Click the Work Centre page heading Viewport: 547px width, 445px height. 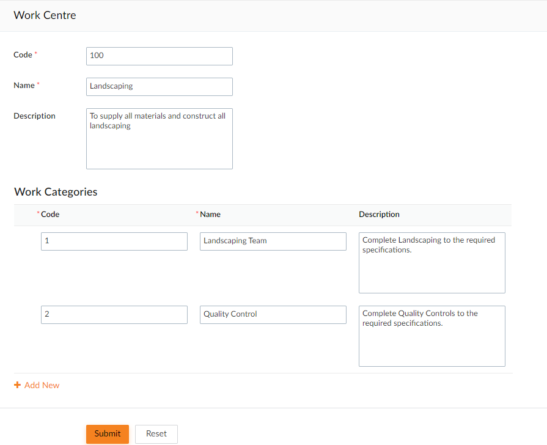click(x=45, y=15)
